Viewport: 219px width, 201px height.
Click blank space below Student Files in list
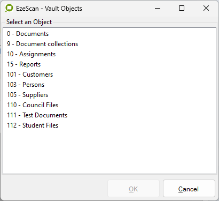(109, 151)
